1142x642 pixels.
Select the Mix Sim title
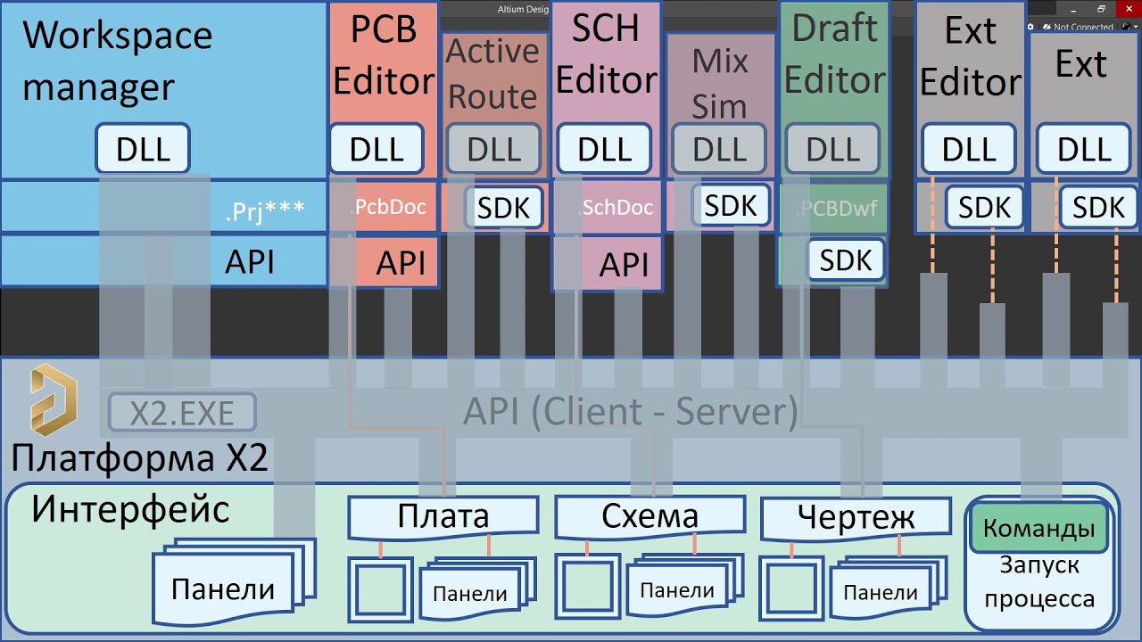[720, 83]
